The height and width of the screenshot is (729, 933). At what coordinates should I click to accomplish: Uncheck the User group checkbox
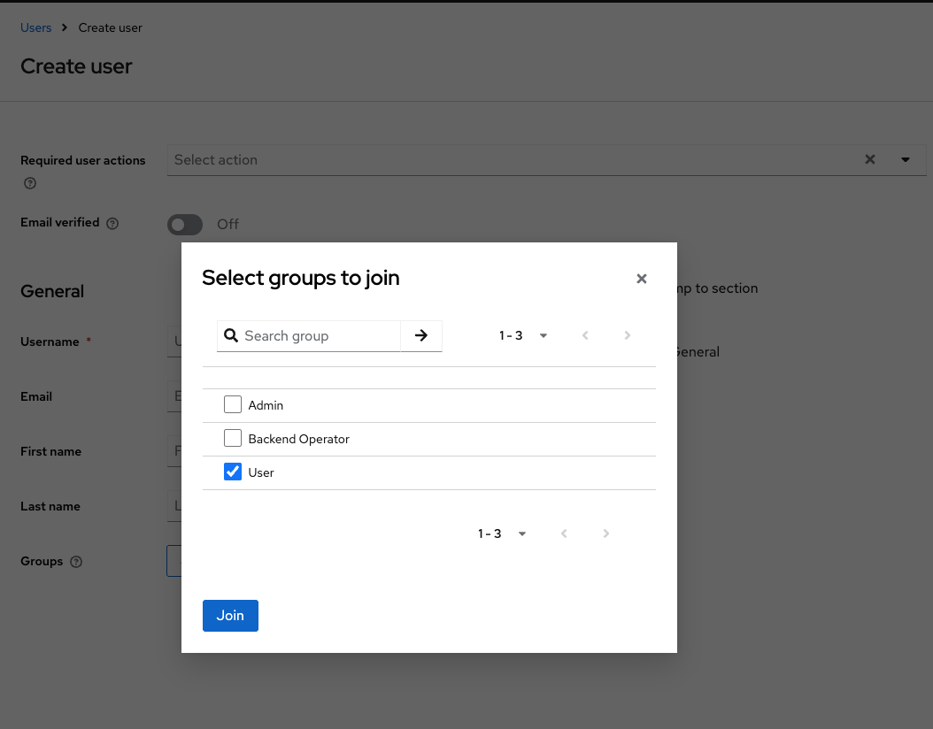(x=233, y=472)
